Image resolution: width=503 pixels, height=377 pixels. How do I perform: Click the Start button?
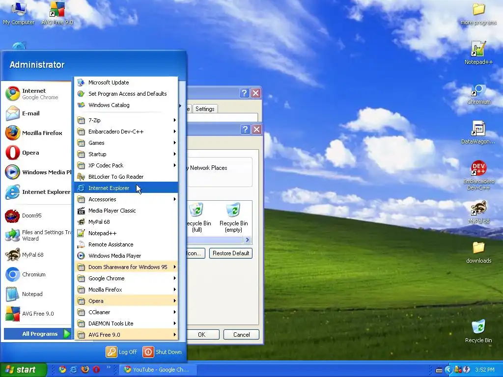[23, 370]
